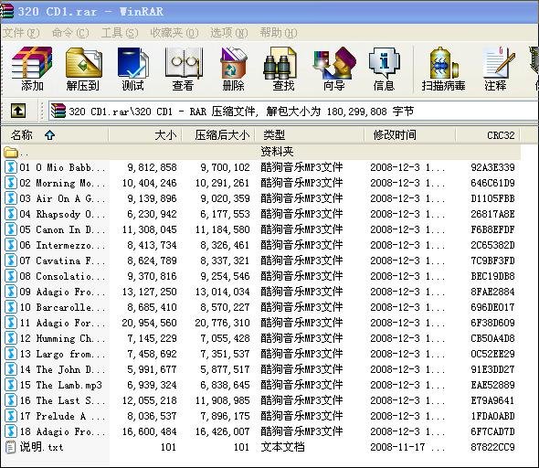
Task: Select file 14 The John D...
Action: (x=62, y=369)
